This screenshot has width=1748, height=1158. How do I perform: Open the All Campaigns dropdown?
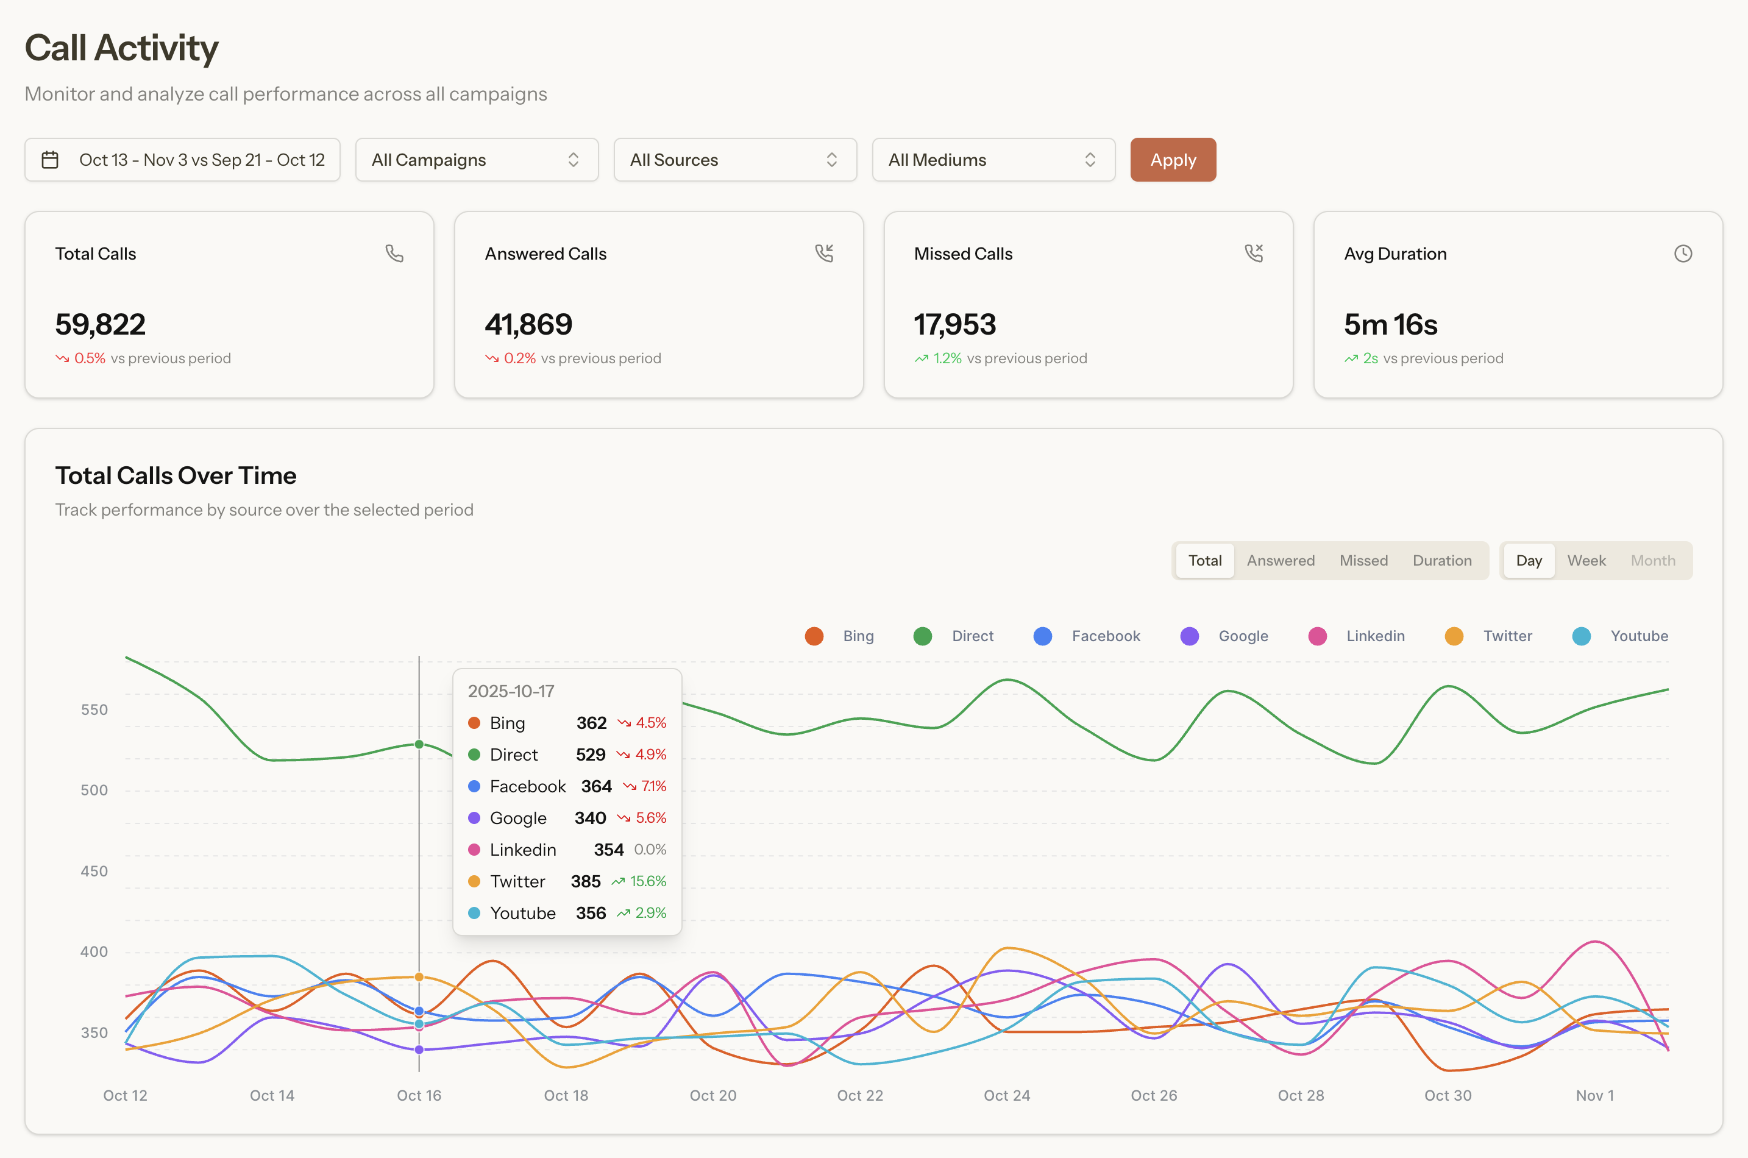pos(477,160)
